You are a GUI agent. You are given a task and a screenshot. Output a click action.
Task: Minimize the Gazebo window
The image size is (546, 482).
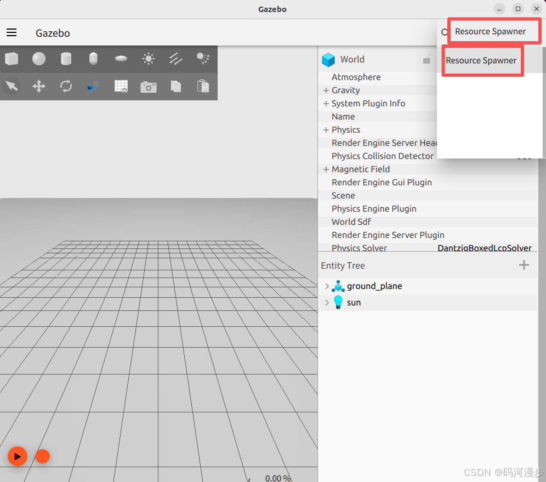[x=499, y=9]
